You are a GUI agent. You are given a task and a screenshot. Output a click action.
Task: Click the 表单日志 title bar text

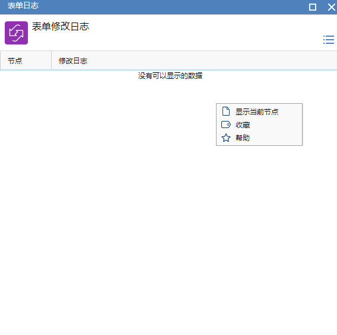point(23,5)
